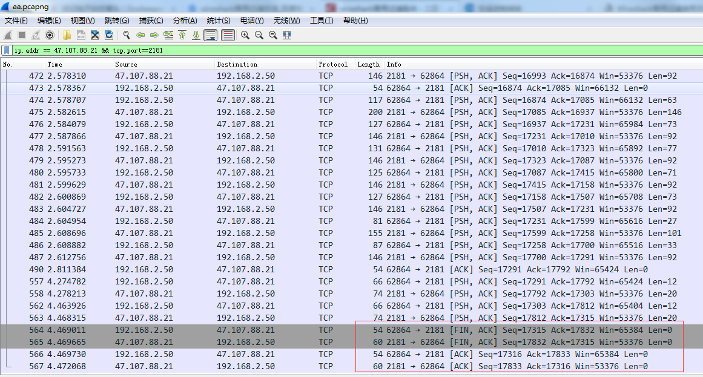
Task: Open the 无线(W) menu
Action: (x=287, y=21)
